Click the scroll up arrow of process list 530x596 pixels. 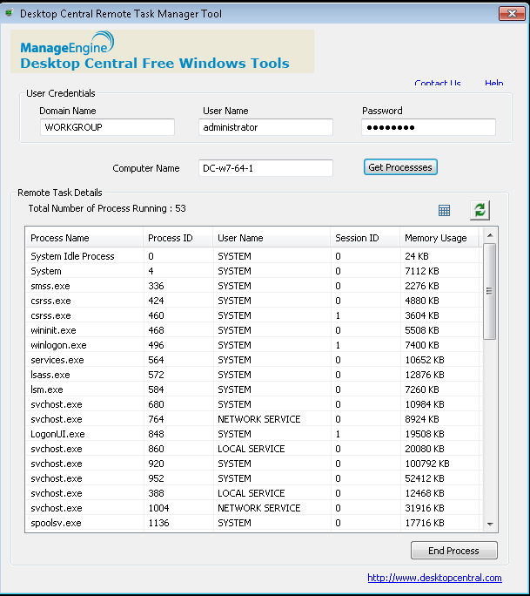pyautogui.click(x=490, y=235)
